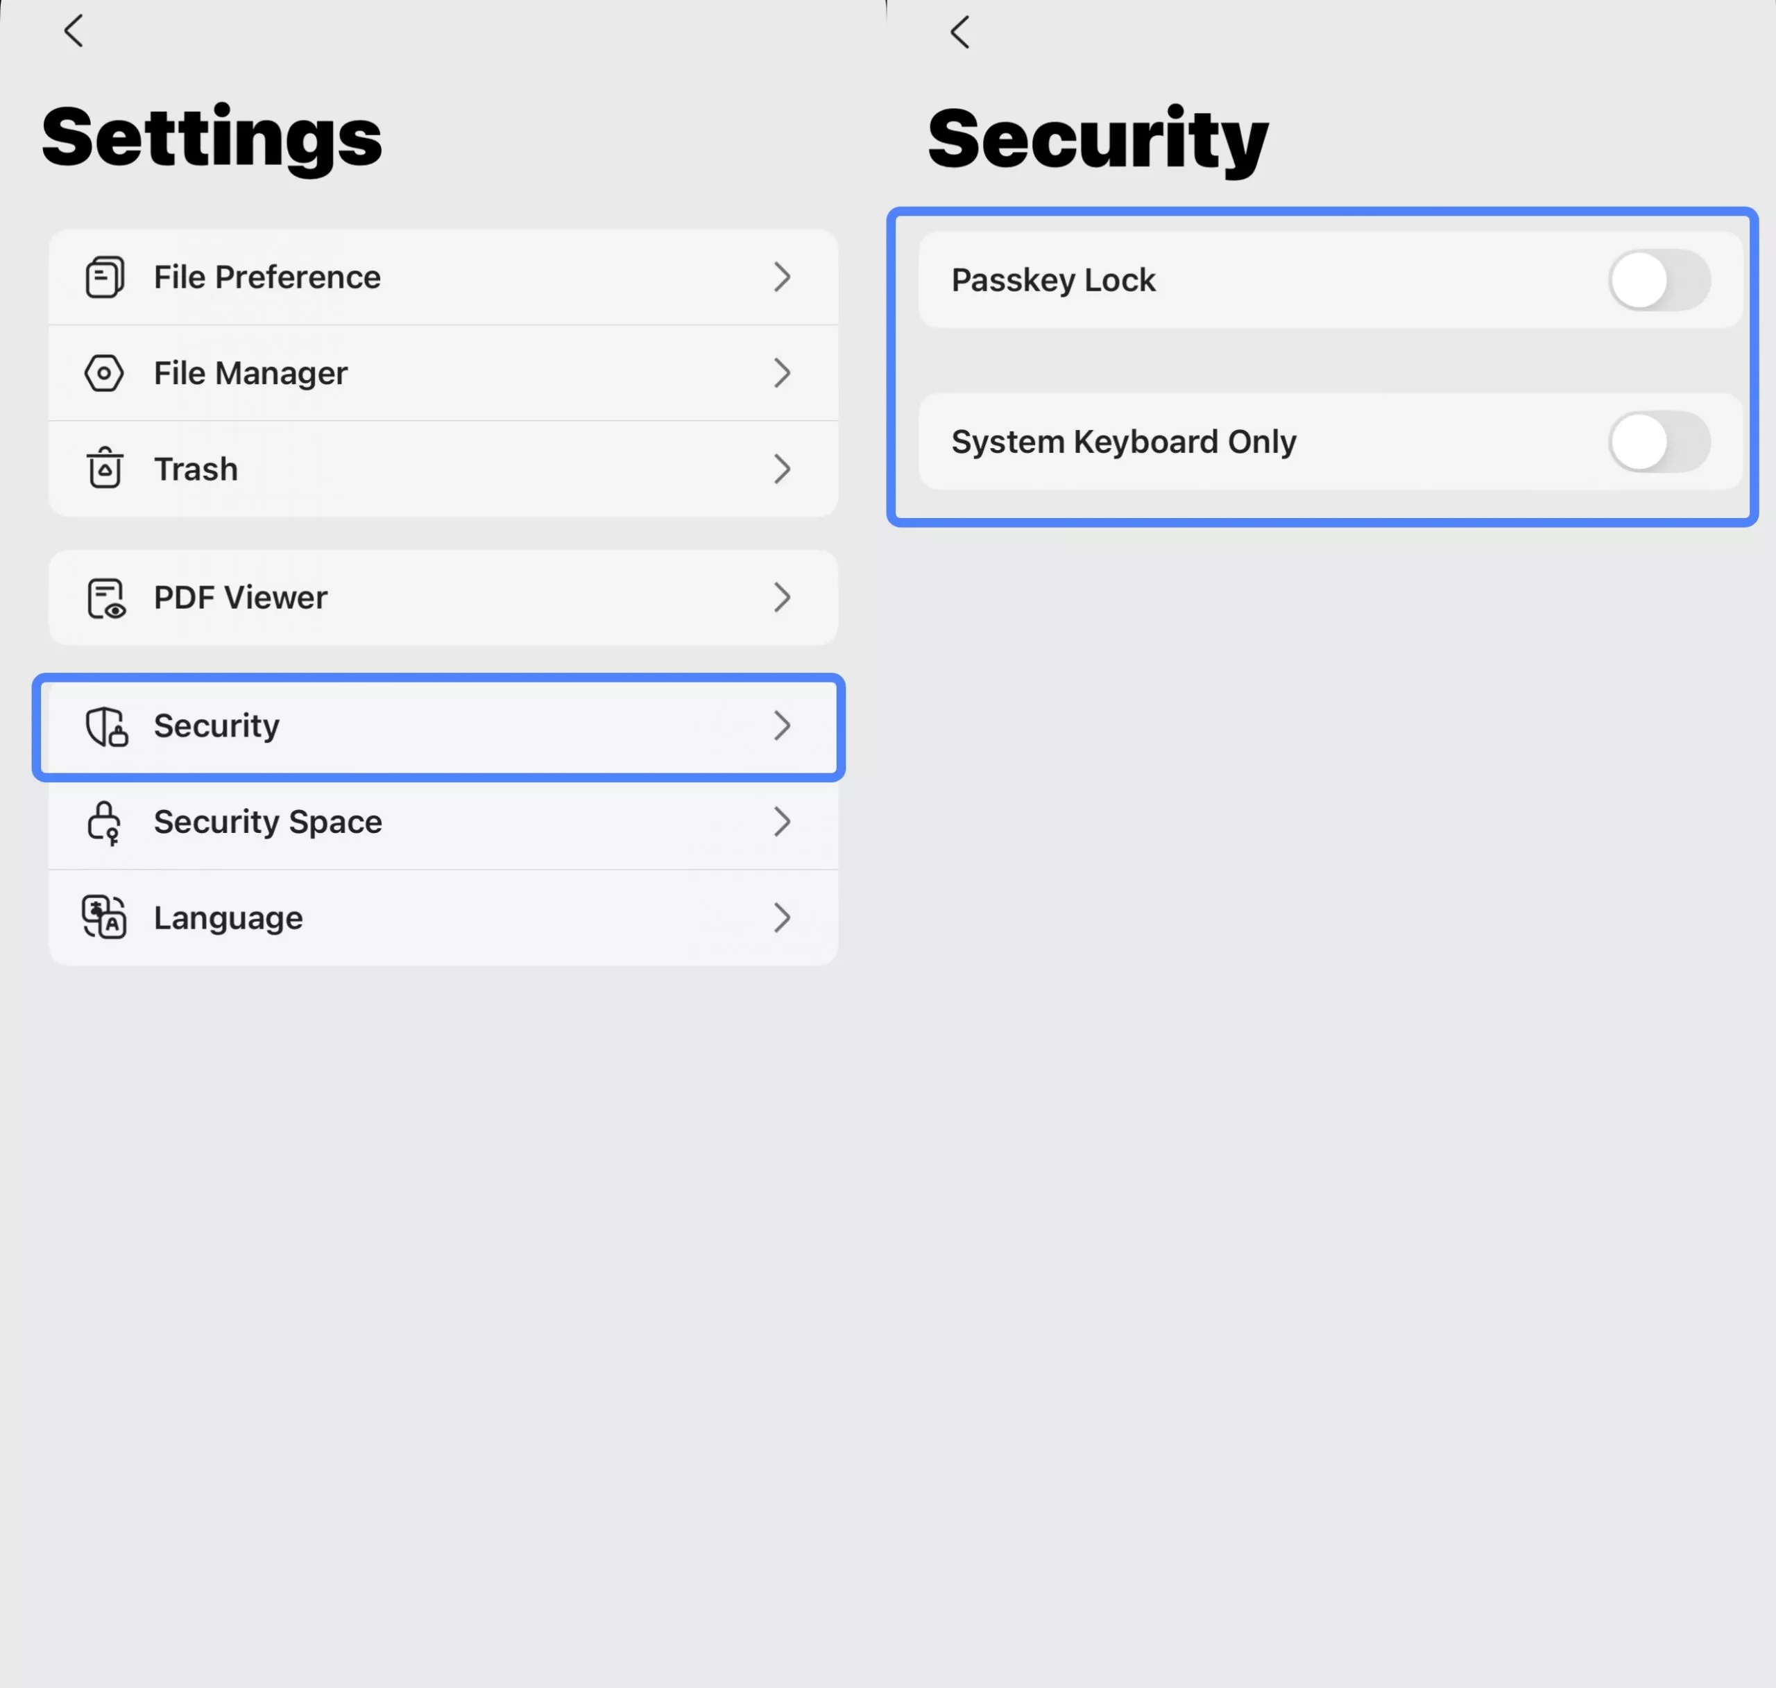Click the chevron on the Trash row
The width and height of the screenshot is (1776, 1688).
(x=781, y=469)
